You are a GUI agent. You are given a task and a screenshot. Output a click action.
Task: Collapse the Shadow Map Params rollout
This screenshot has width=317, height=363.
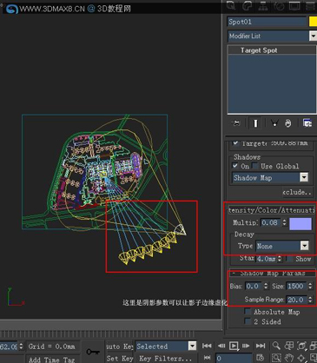pos(272,273)
